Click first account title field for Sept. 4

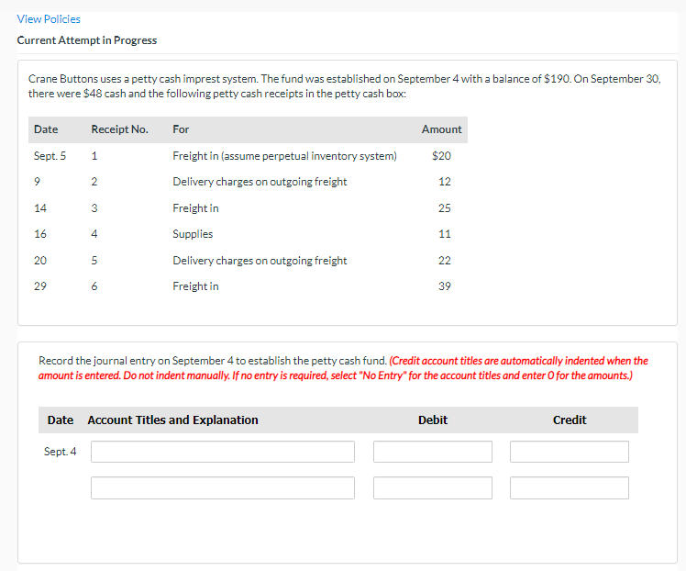click(223, 452)
